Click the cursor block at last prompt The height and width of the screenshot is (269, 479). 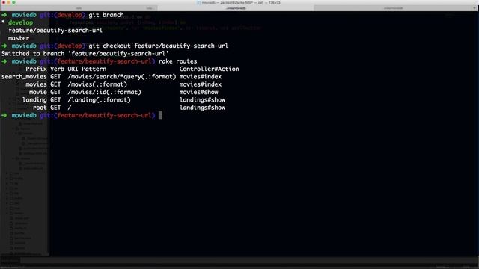[160, 115]
